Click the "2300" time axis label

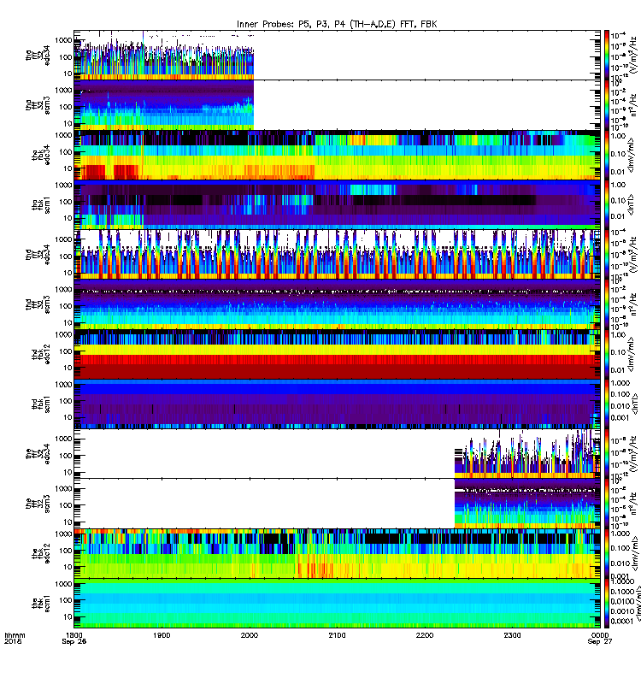coord(512,635)
